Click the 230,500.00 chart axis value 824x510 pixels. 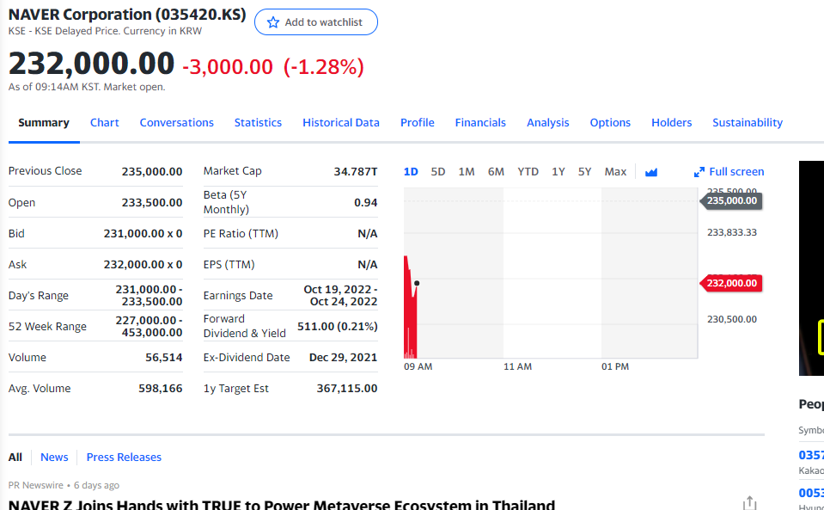tap(732, 319)
